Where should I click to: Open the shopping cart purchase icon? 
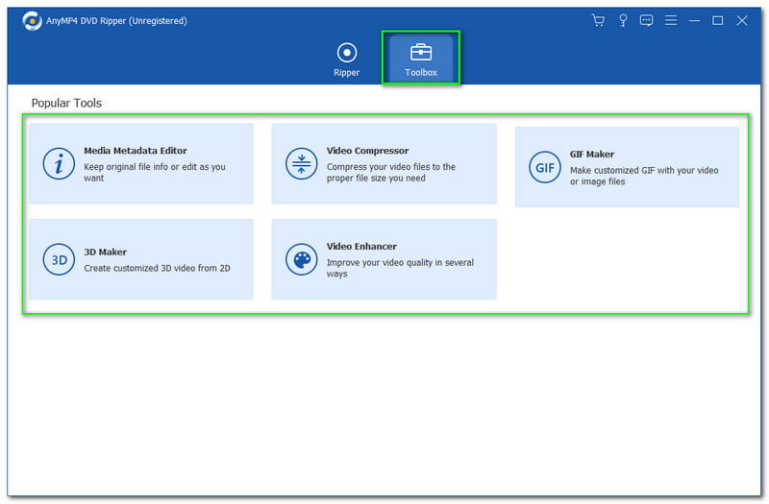click(598, 20)
